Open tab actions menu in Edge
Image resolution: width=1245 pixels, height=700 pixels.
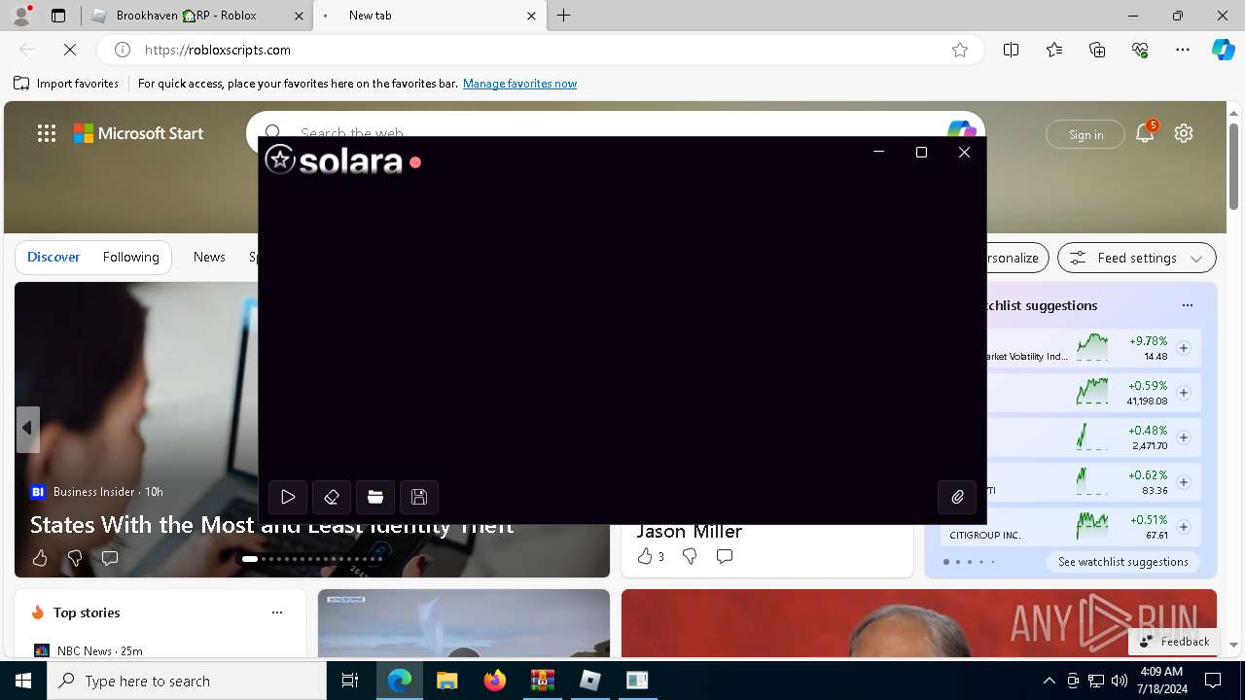pos(58,16)
